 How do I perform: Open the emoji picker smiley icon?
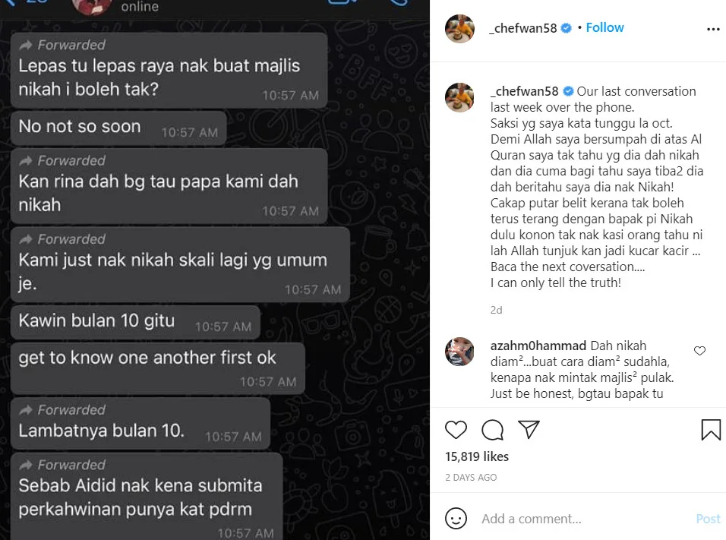click(x=456, y=518)
